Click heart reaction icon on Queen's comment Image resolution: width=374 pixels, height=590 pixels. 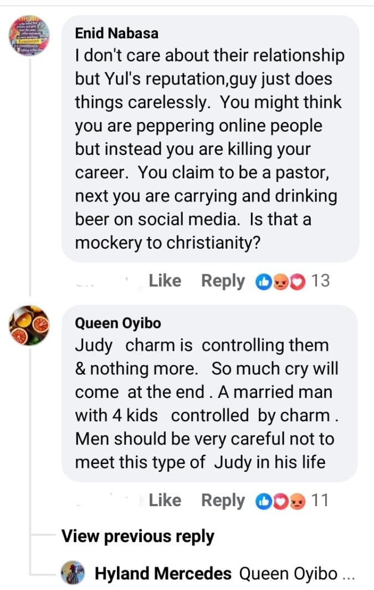280,502
